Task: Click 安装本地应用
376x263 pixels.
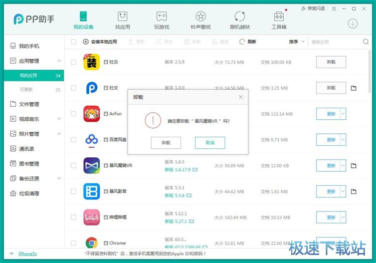Action: [x=100, y=42]
